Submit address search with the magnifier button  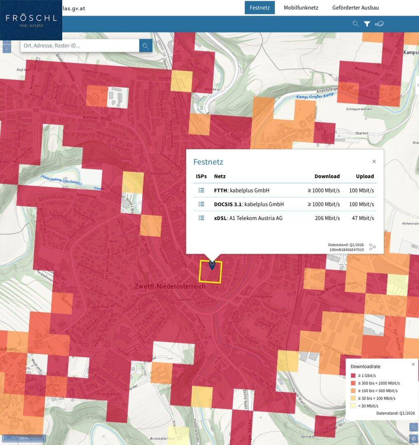[145, 46]
